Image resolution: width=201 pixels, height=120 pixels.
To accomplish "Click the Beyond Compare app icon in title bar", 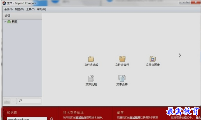I will (4, 3).
